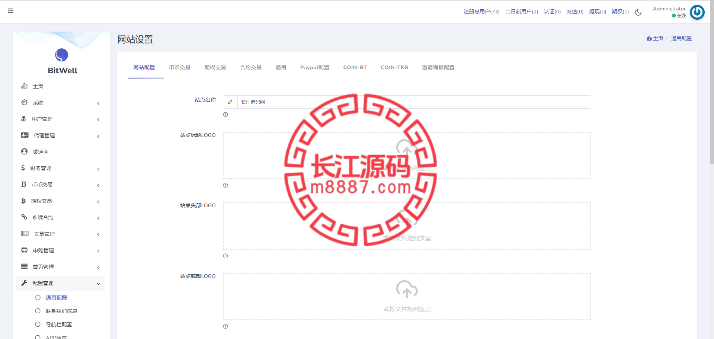Click the 文章管理 newspaper icon
The width and height of the screenshot is (714, 339).
(25, 233)
